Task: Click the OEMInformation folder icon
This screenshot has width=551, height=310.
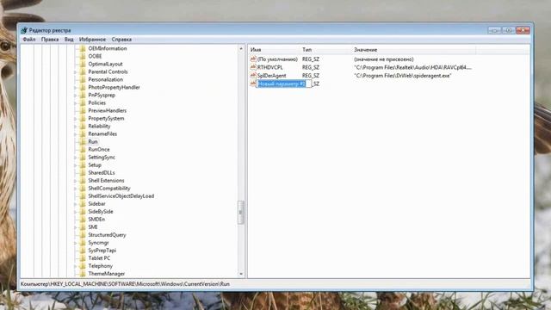Action: (x=83, y=48)
